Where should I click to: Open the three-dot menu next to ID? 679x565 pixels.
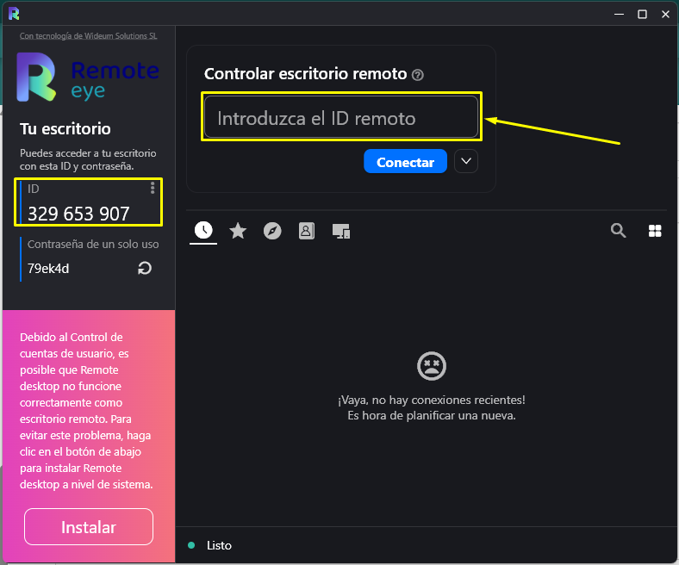tap(153, 188)
